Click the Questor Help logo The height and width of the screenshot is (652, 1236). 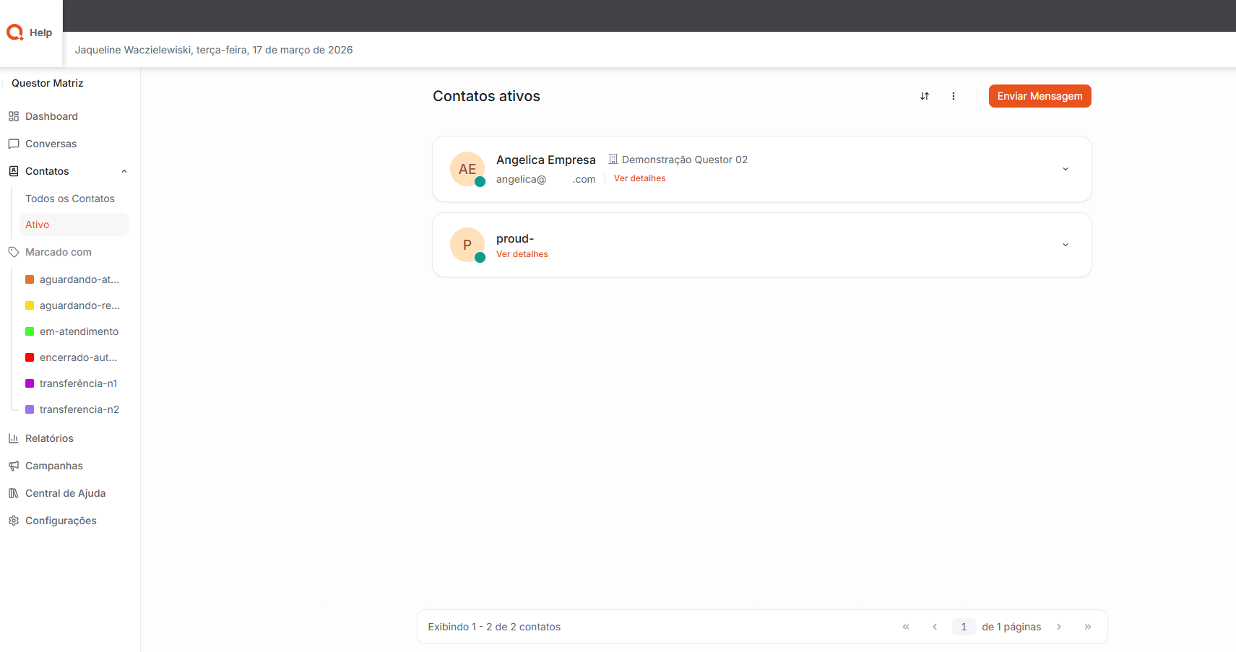30,32
